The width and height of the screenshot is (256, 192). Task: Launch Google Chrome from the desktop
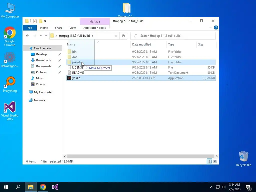tap(10, 36)
